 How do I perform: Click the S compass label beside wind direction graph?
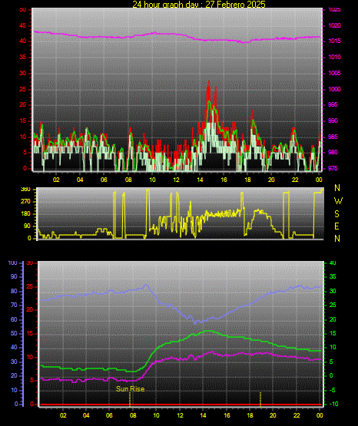coord(336,214)
